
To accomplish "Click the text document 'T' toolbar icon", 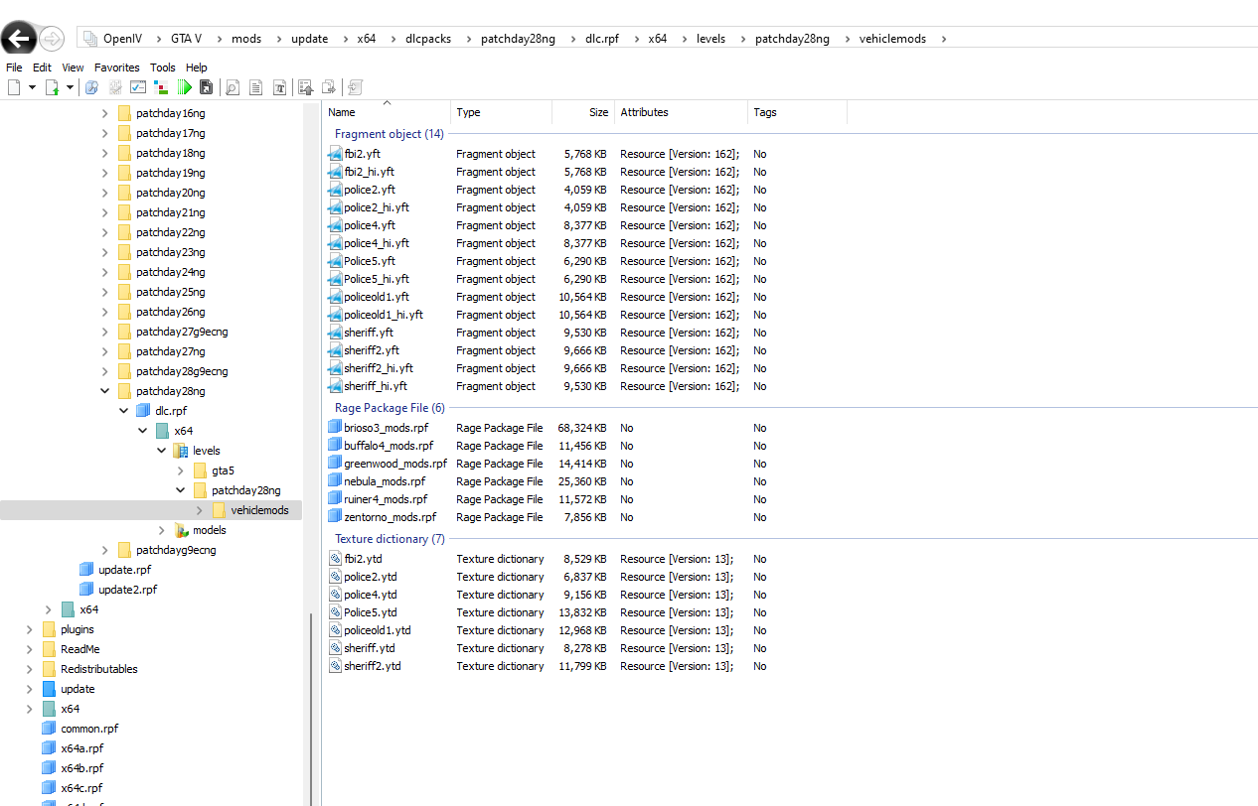I will pyautogui.click(x=280, y=87).
